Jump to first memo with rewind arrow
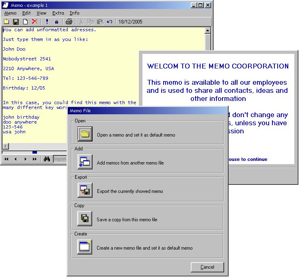300x278 pixels. (x=6, y=159)
